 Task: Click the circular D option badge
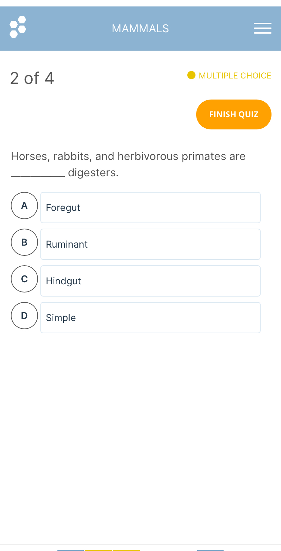(24, 316)
